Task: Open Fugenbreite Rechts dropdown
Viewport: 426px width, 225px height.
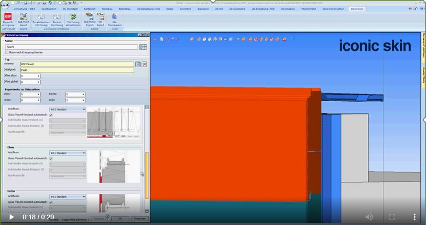Action: (x=83, y=94)
